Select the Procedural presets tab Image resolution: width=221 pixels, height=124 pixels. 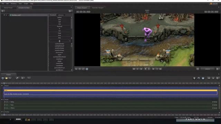click(x=53, y=15)
